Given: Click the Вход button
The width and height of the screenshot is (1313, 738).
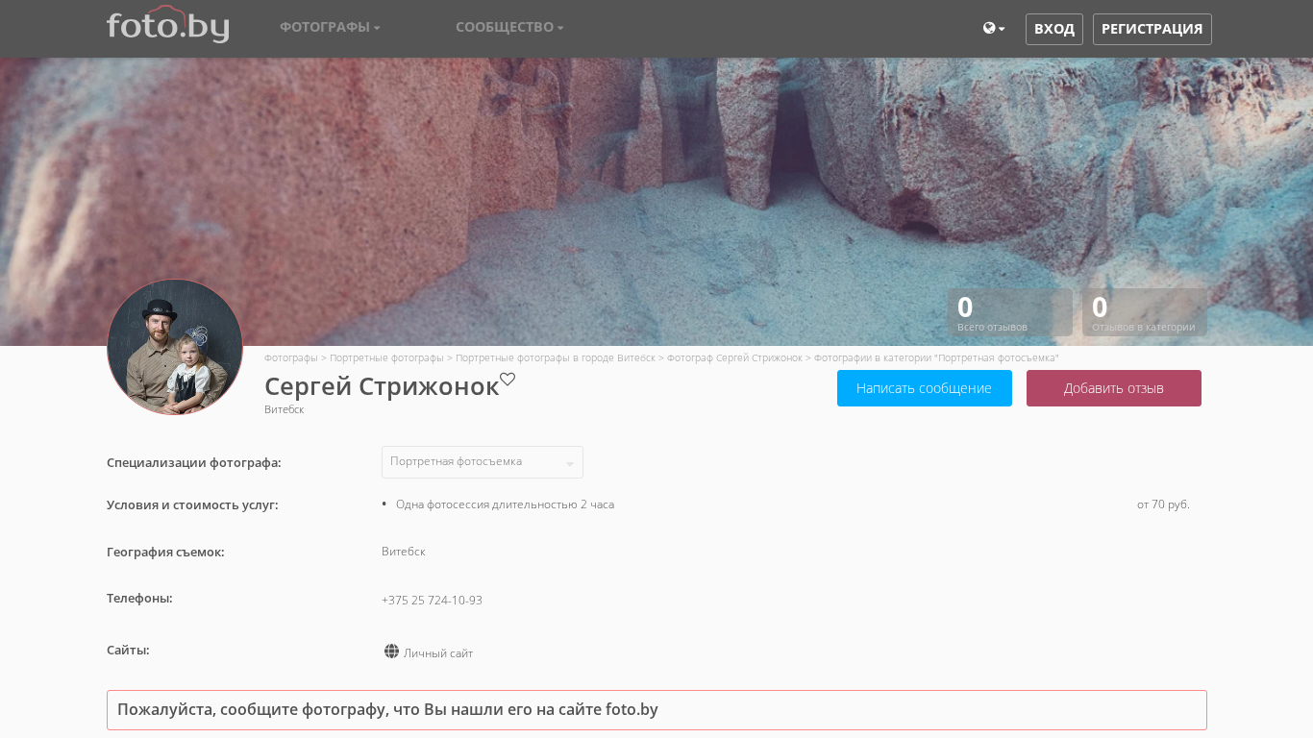Looking at the screenshot, I should [1054, 29].
